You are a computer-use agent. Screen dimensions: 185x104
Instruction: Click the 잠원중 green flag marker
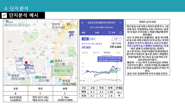(9, 75)
